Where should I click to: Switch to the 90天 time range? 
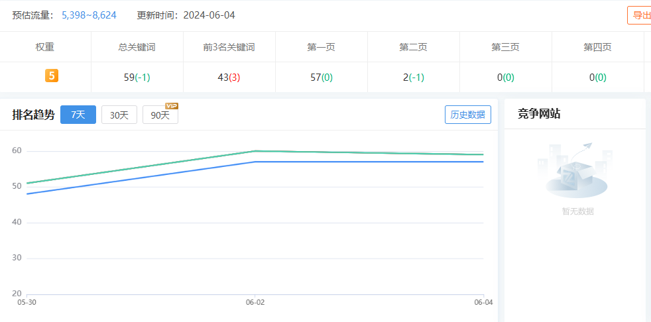[160, 115]
